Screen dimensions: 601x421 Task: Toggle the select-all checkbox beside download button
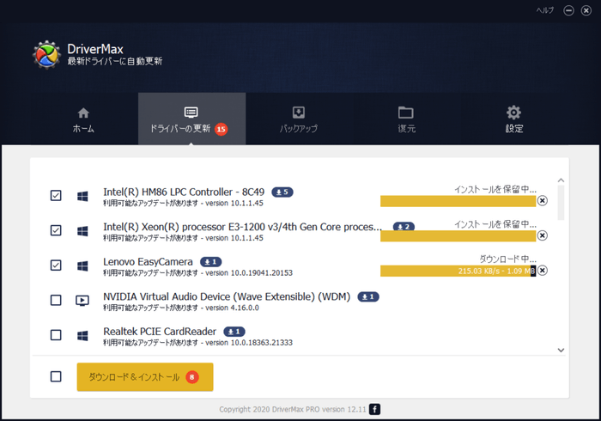[56, 376]
